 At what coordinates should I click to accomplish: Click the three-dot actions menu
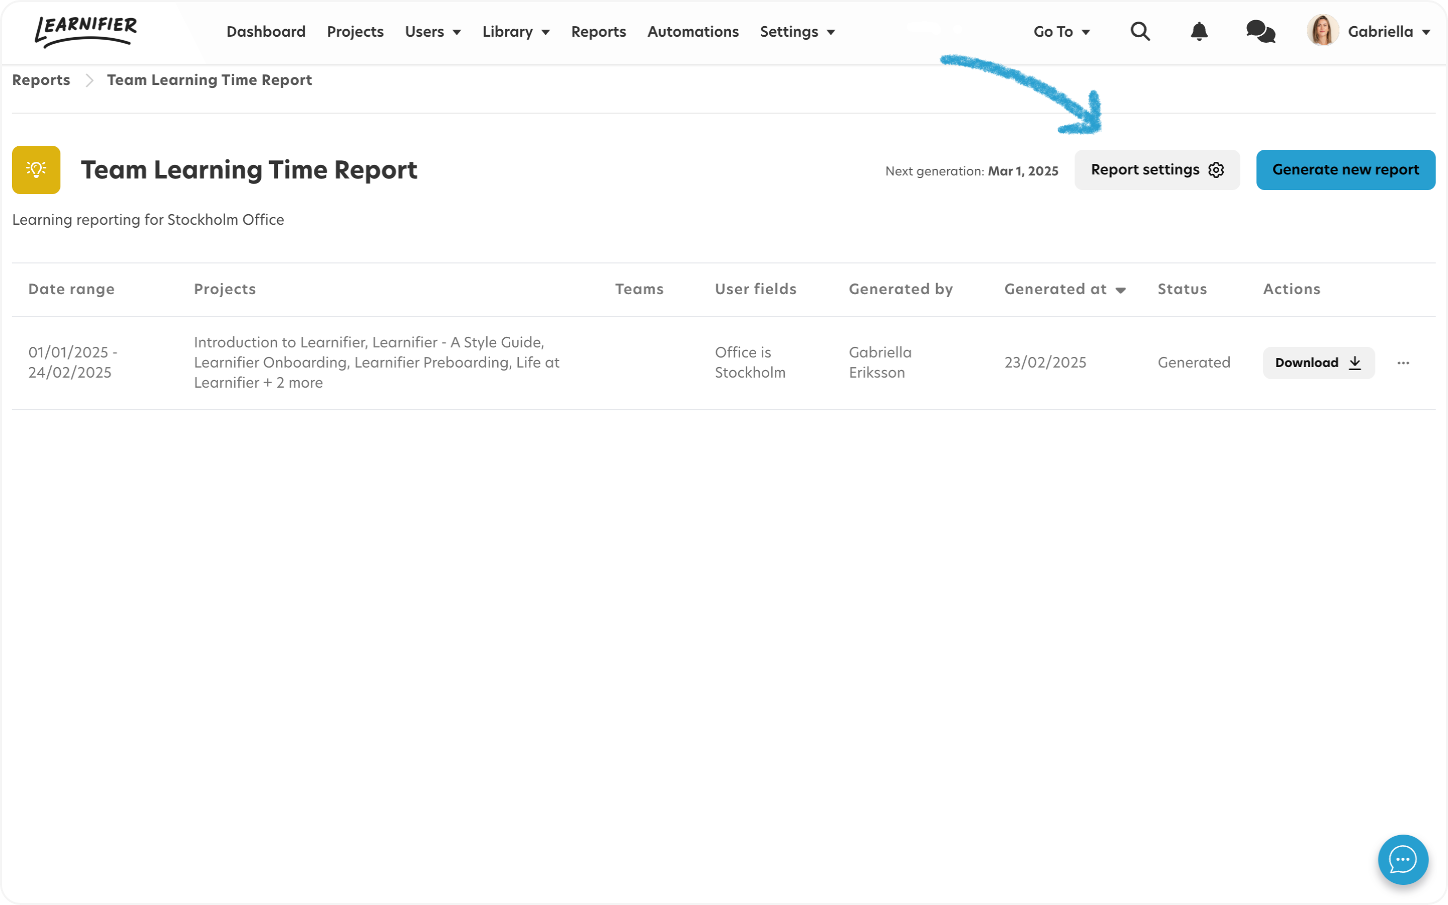pos(1403,362)
